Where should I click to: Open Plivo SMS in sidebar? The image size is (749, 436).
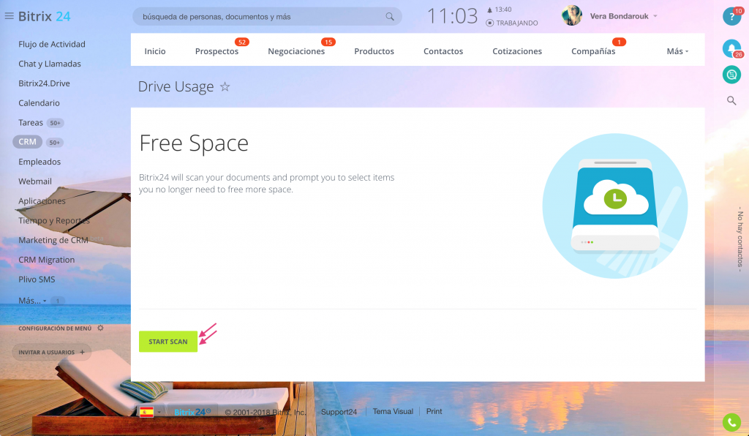click(x=37, y=279)
